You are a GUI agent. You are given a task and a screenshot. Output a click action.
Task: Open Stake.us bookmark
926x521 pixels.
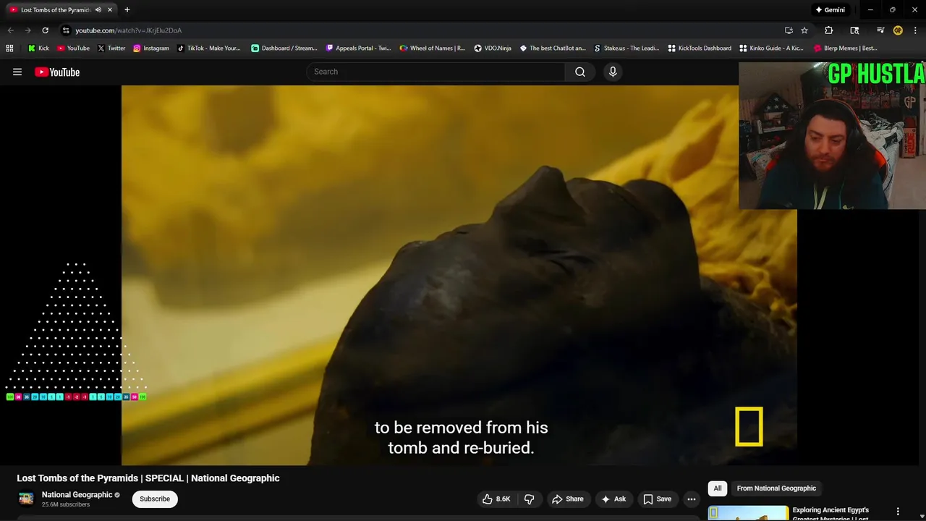coord(626,48)
